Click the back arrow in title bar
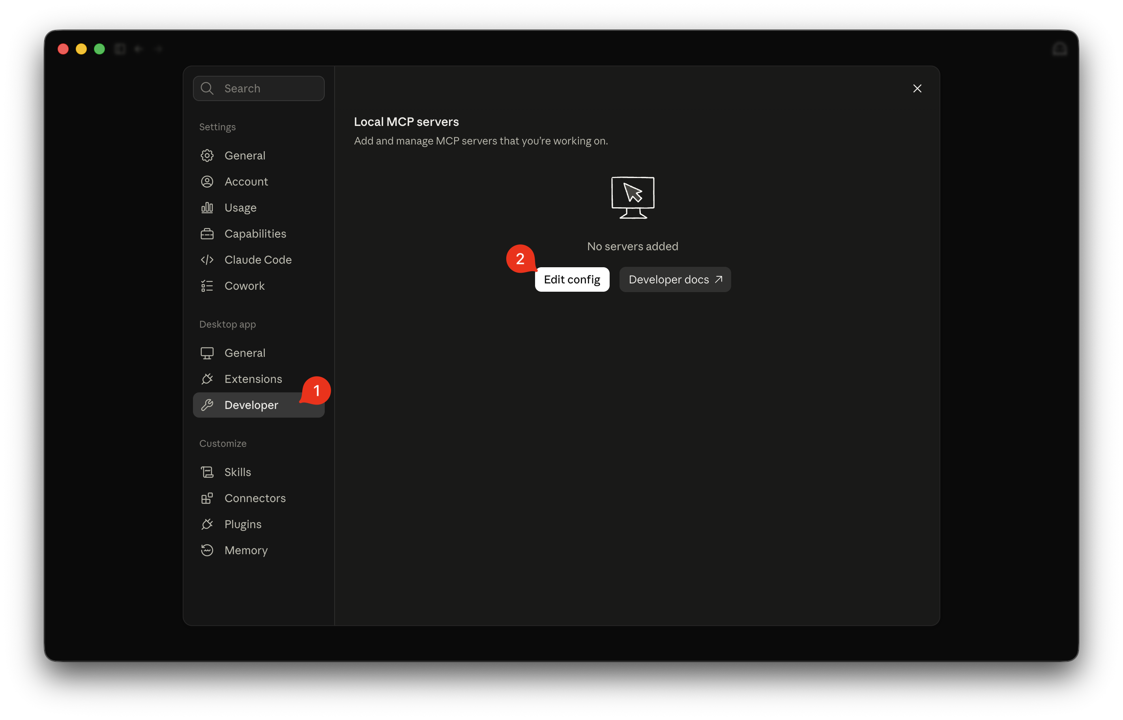 point(139,49)
